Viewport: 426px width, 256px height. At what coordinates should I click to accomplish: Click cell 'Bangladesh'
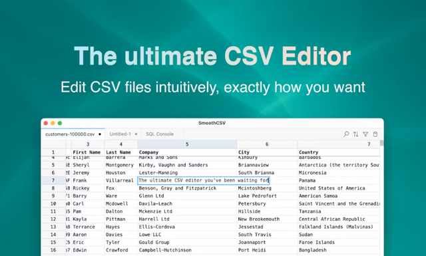pyautogui.click(x=339, y=250)
